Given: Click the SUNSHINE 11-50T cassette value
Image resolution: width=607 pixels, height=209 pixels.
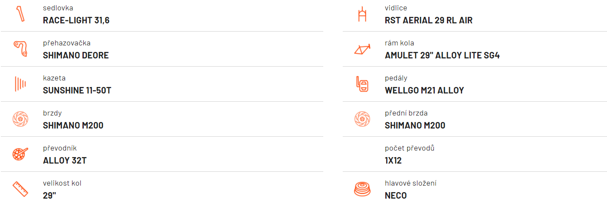Looking at the screenshot, I should pyautogui.click(x=77, y=90).
